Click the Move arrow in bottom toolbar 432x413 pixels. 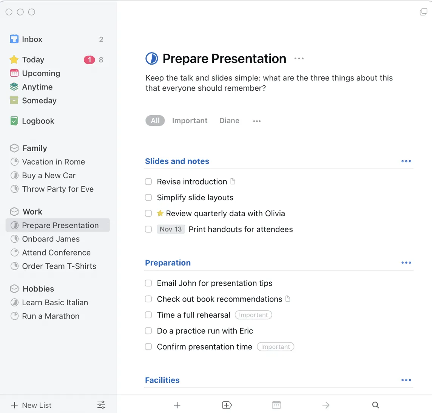pos(326,405)
